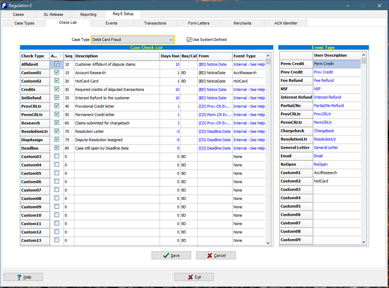Open the Case Type dropdown
This screenshot has height=288, width=389.
(171, 40)
